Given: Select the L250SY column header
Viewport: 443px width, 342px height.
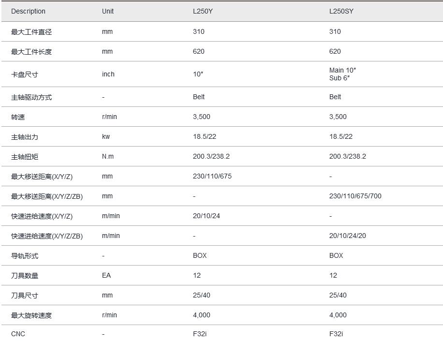Looking at the screenshot, I should pos(341,11).
